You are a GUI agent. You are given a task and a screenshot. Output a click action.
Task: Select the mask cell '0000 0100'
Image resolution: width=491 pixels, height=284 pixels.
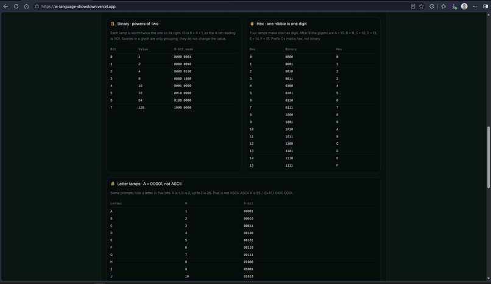coord(183,71)
